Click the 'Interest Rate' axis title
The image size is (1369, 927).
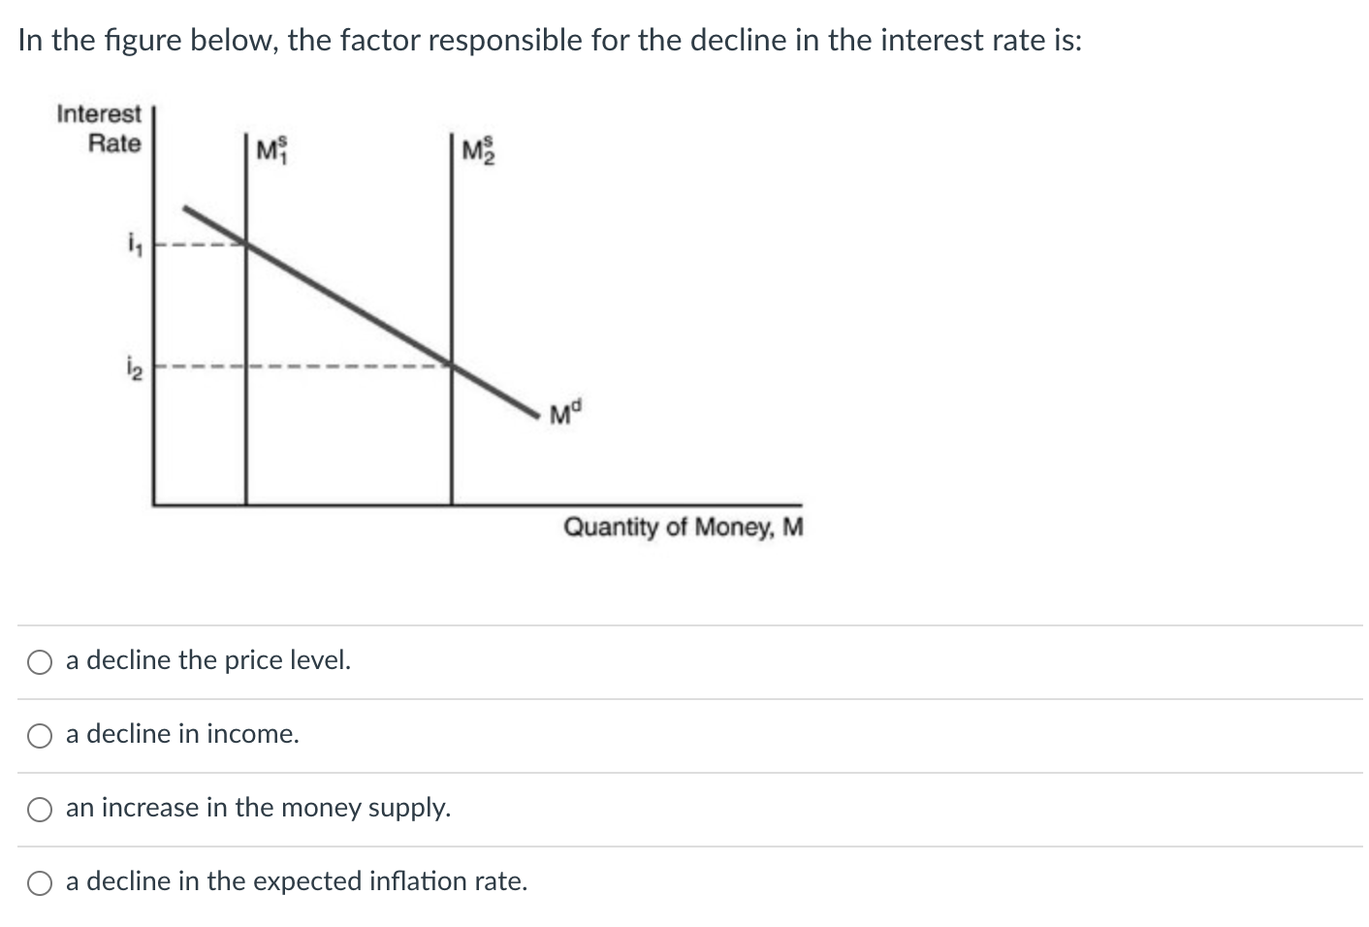point(99,127)
